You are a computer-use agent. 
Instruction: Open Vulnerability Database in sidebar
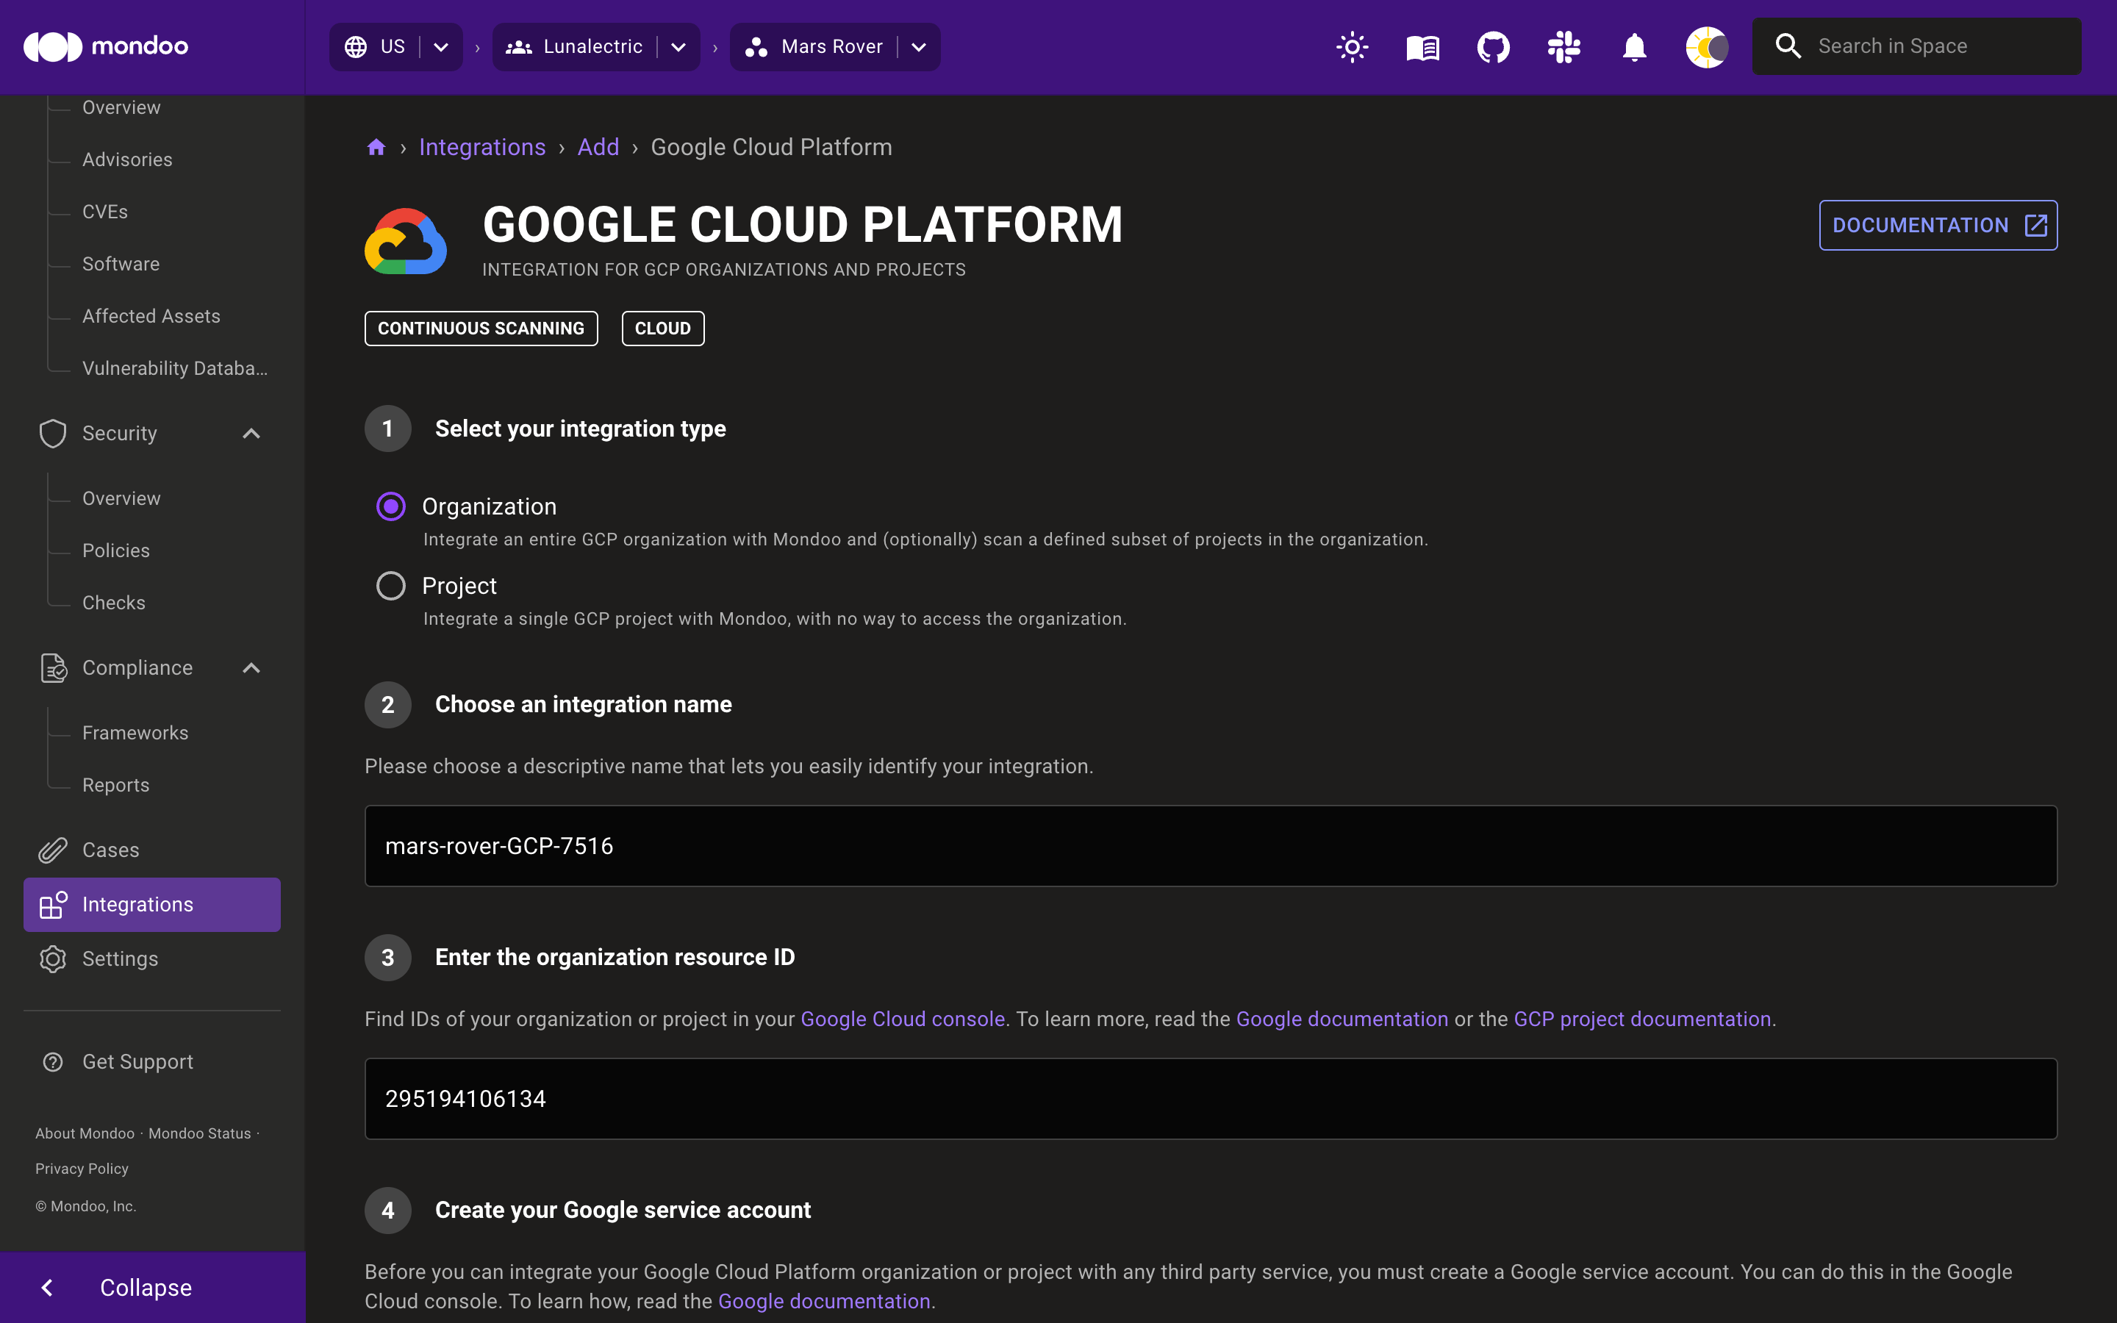[175, 368]
